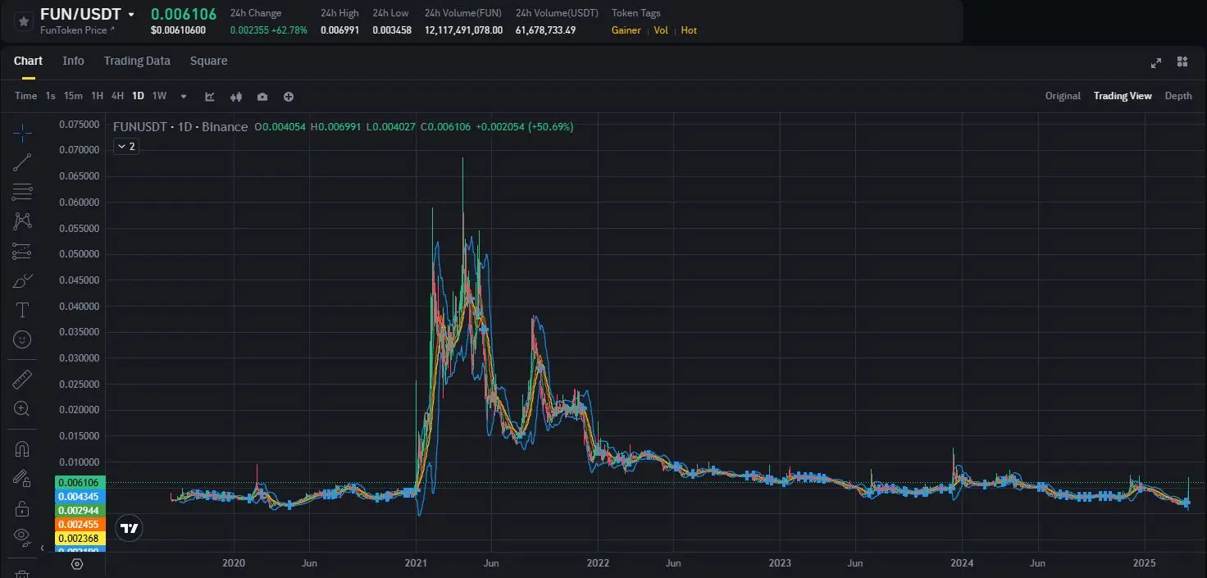Screen dimensions: 1207x578
Task: Select the Time line chart interval
Action: [25, 96]
